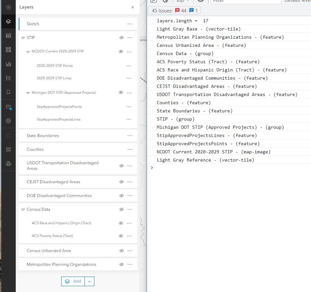This screenshot has width=311, height=292.
Task: Open the Add layer dropdown arrow
Action: click(x=89, y=281)
